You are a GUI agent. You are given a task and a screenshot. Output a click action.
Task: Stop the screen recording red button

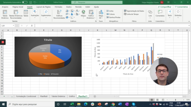click(x=3, y=42)
